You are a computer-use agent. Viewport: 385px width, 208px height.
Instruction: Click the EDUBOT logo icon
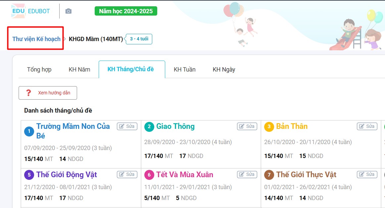click(18, 11)
